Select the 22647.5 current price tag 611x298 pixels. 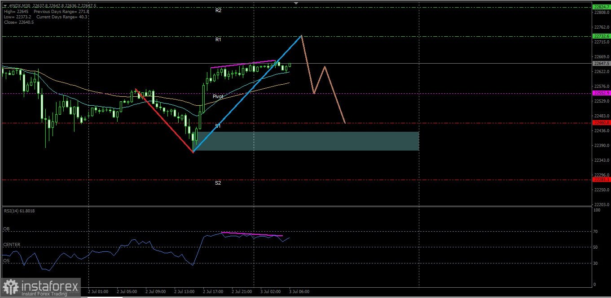[601, 63]
